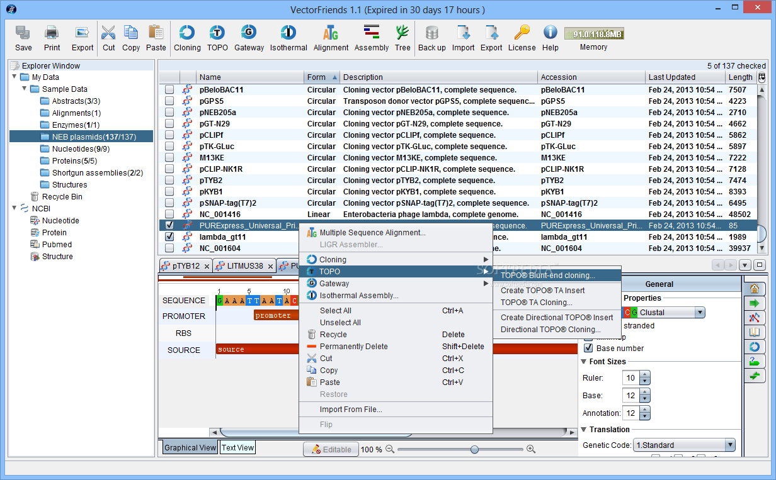
Task: Open the Genetic Code dropdown
Action: coord(730,445)
